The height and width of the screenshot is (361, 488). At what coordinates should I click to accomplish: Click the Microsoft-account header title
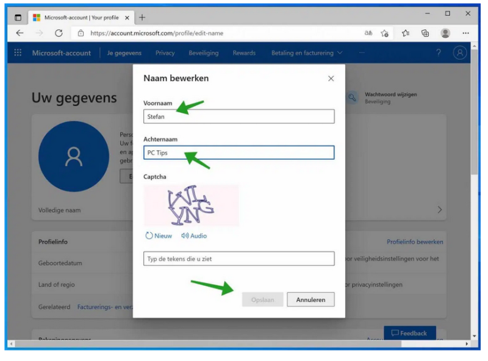tap(62, 53)
